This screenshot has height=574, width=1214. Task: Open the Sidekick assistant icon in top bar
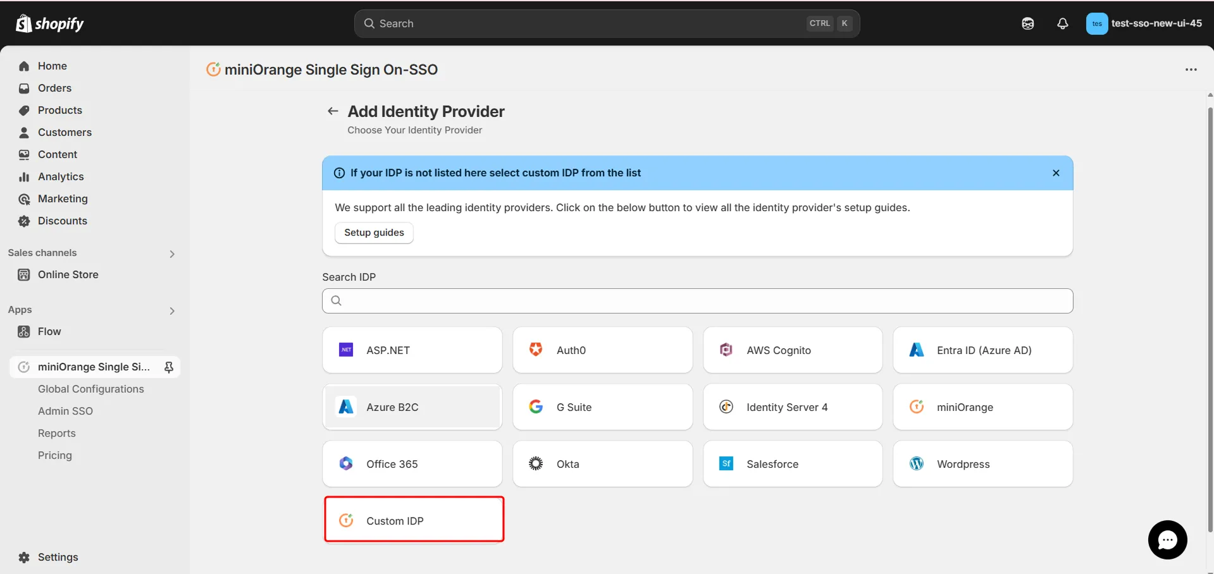(x=1028, y=23)
